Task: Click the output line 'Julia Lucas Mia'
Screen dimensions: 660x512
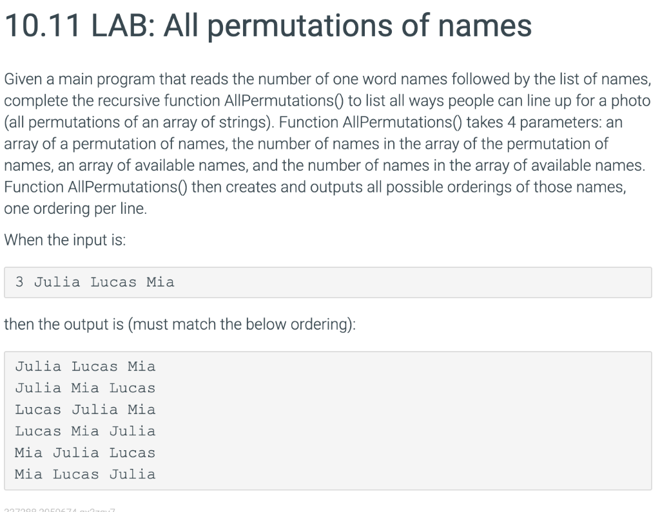Action: [x=86, y=366]
